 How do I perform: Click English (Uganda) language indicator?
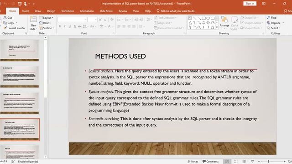pyautogui.click(x=28, y=161)
